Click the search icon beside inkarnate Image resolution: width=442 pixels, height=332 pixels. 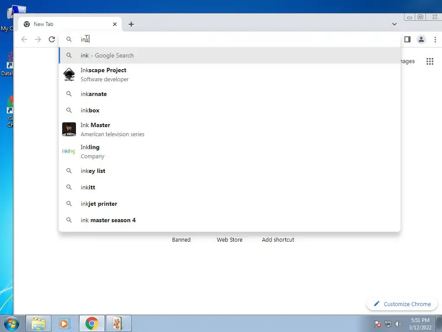(x=69, y=94)
